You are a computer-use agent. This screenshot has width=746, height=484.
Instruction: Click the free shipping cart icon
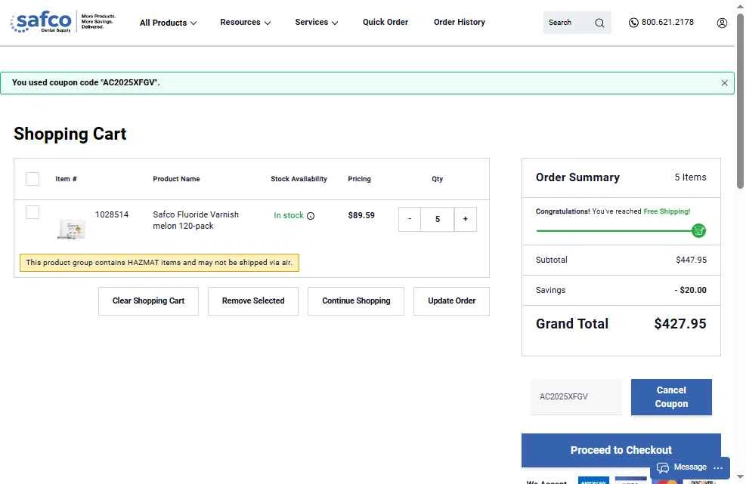tap(698, 230)
